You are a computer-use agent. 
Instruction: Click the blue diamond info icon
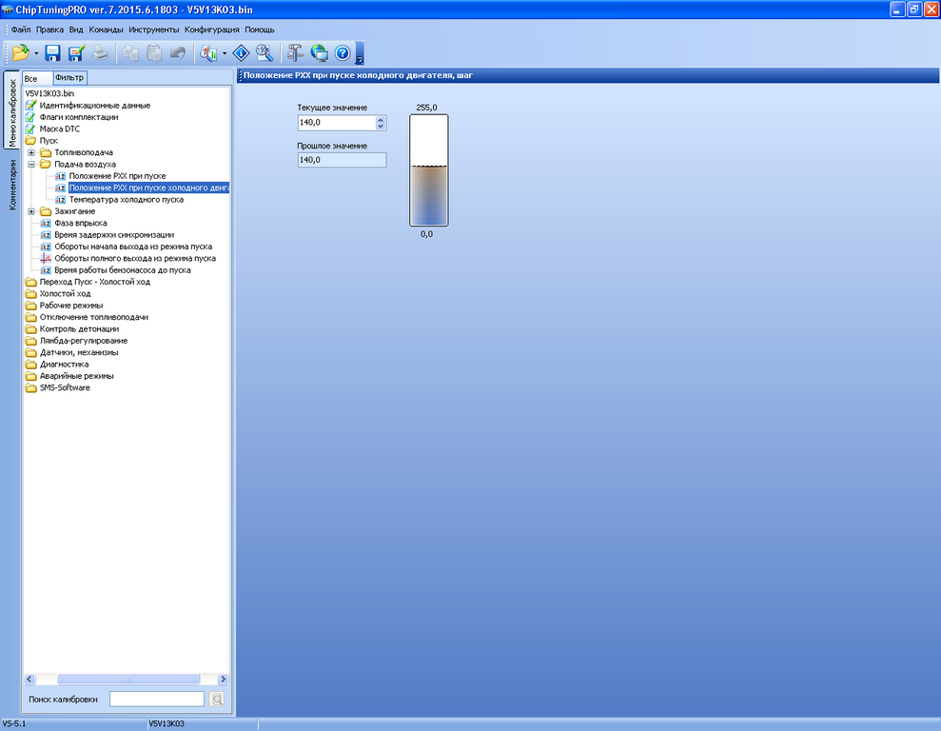241,52
